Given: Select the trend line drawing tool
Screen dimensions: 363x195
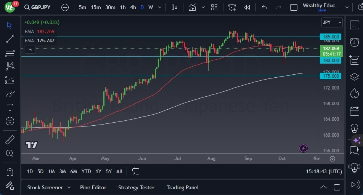Looking at the screenshot, I should (x=10, y=39).
